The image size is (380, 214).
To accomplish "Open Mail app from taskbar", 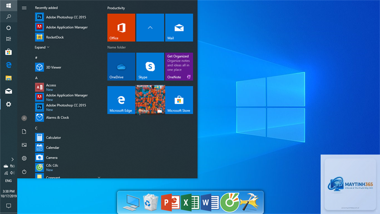I will point(9,91).
